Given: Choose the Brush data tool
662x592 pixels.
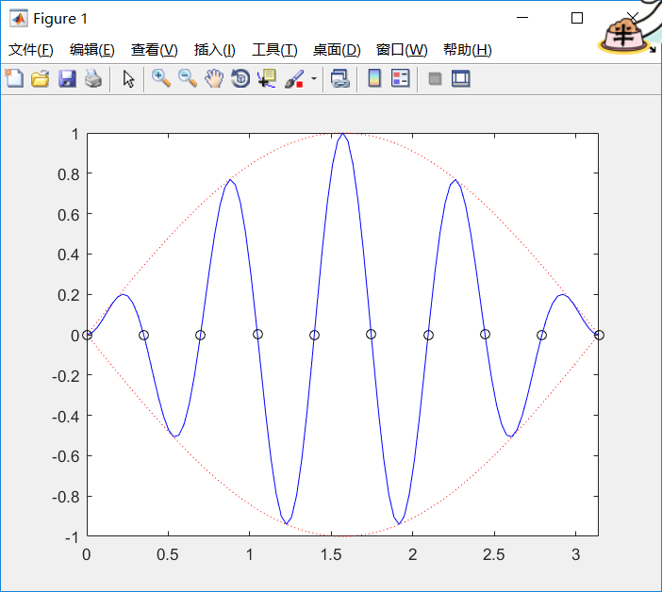Looking at the screenshot, I should (294, 79).
